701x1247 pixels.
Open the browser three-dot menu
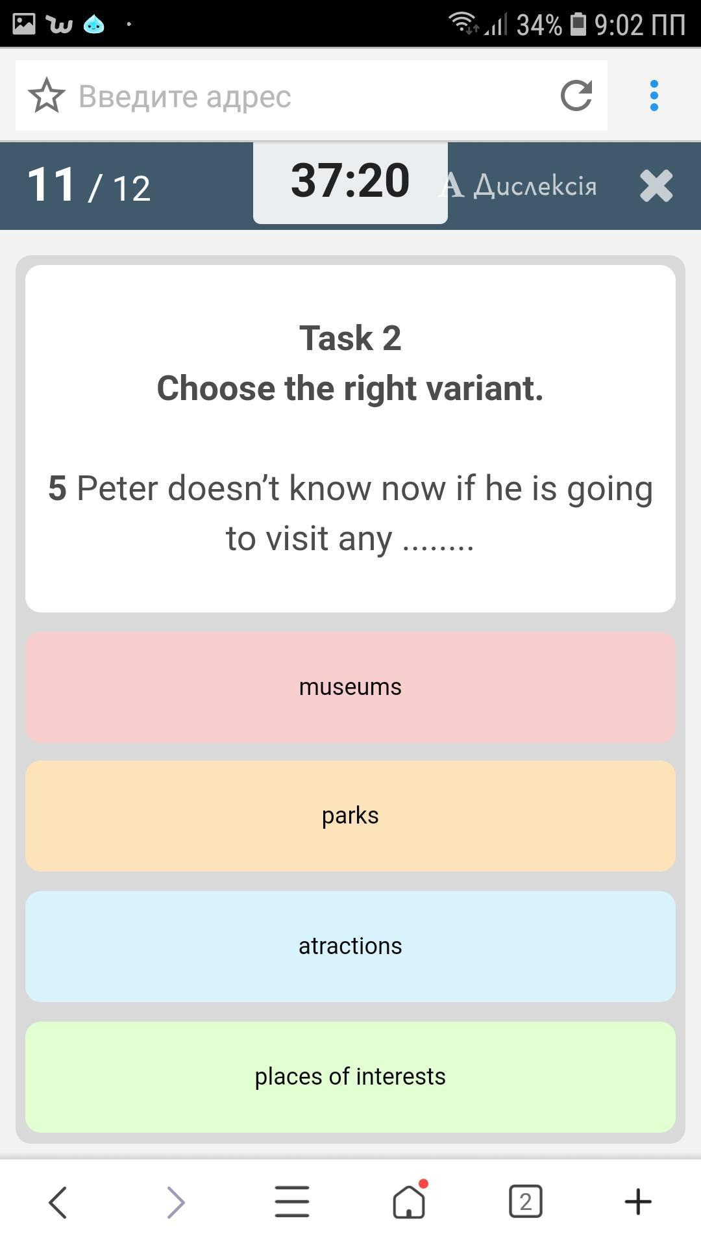point(654,96)
